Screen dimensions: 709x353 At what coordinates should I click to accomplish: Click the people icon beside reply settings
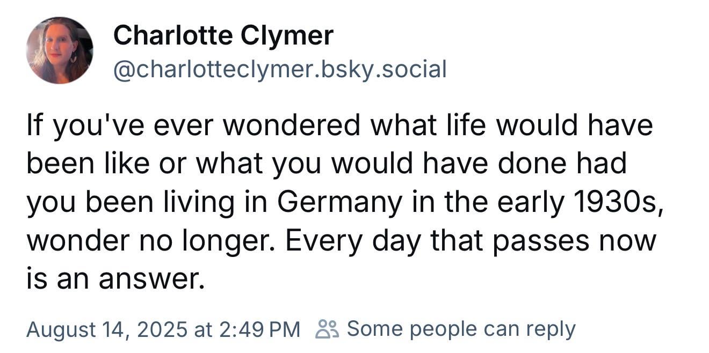pyautogui.click(x=327, y=328)
